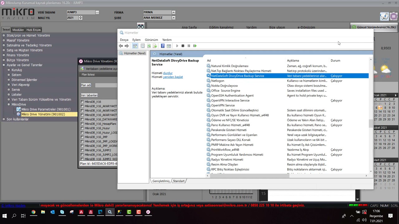The height and width of the screenshot is (224, 399).
Task: Open Chrome from the taskbar
Action: (33, 212)
